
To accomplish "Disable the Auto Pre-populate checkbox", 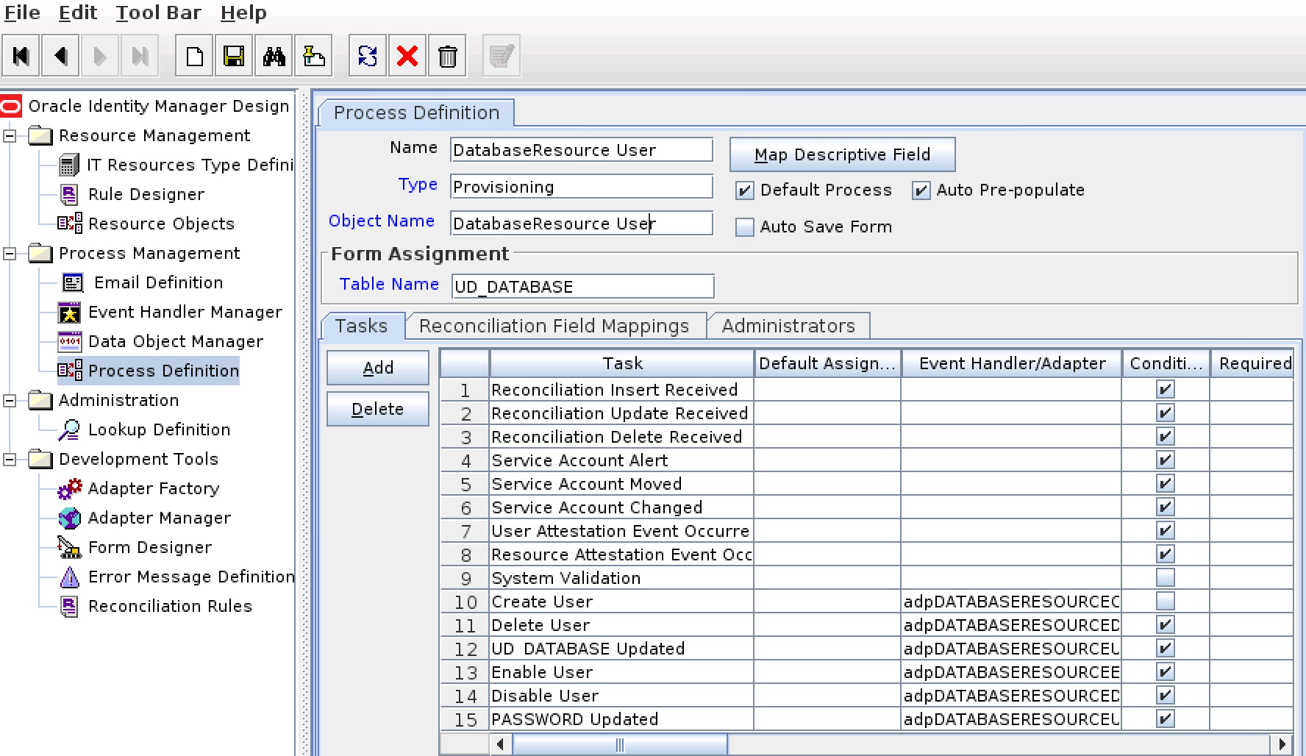I will tap(921, 190).
